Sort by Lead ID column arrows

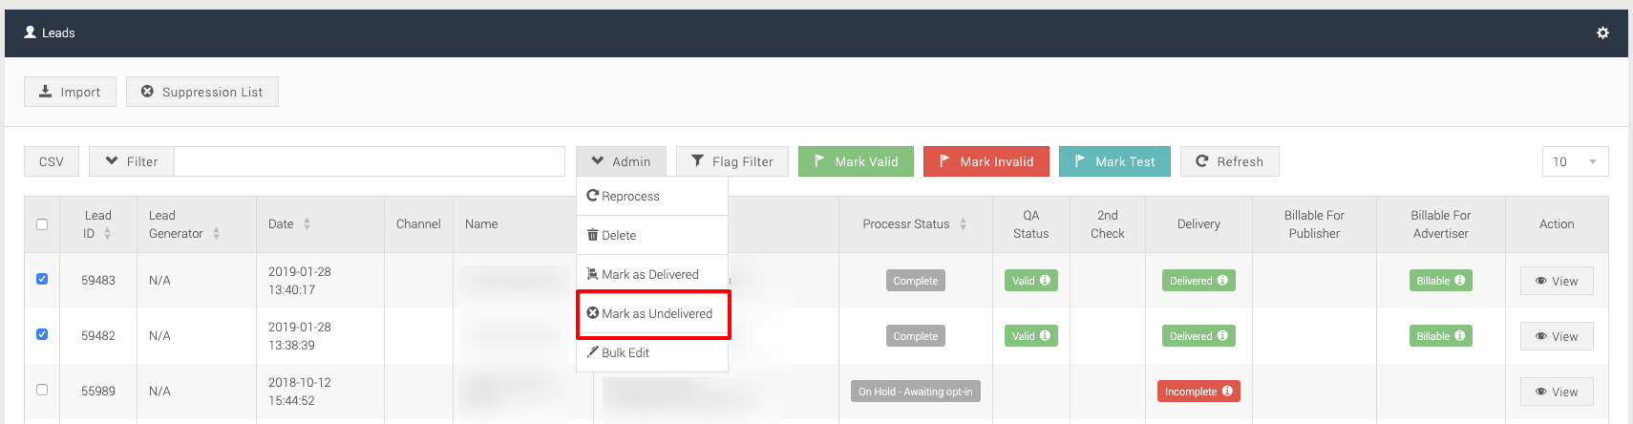107,233
